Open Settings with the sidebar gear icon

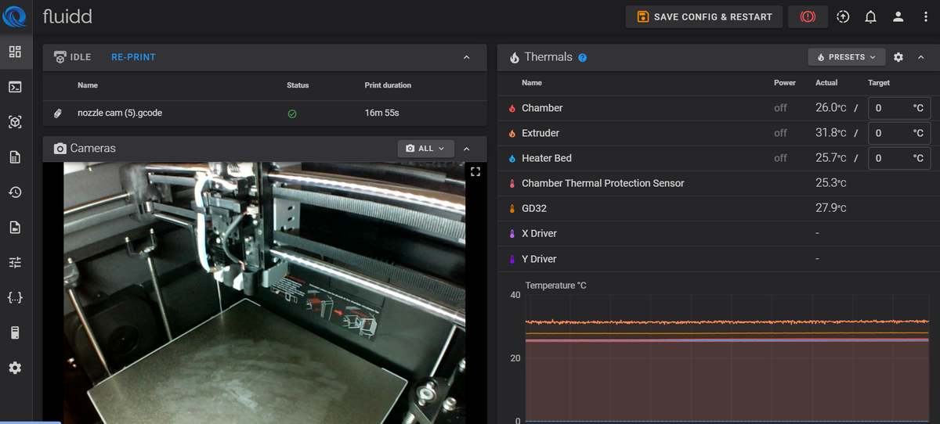point(15,368)
